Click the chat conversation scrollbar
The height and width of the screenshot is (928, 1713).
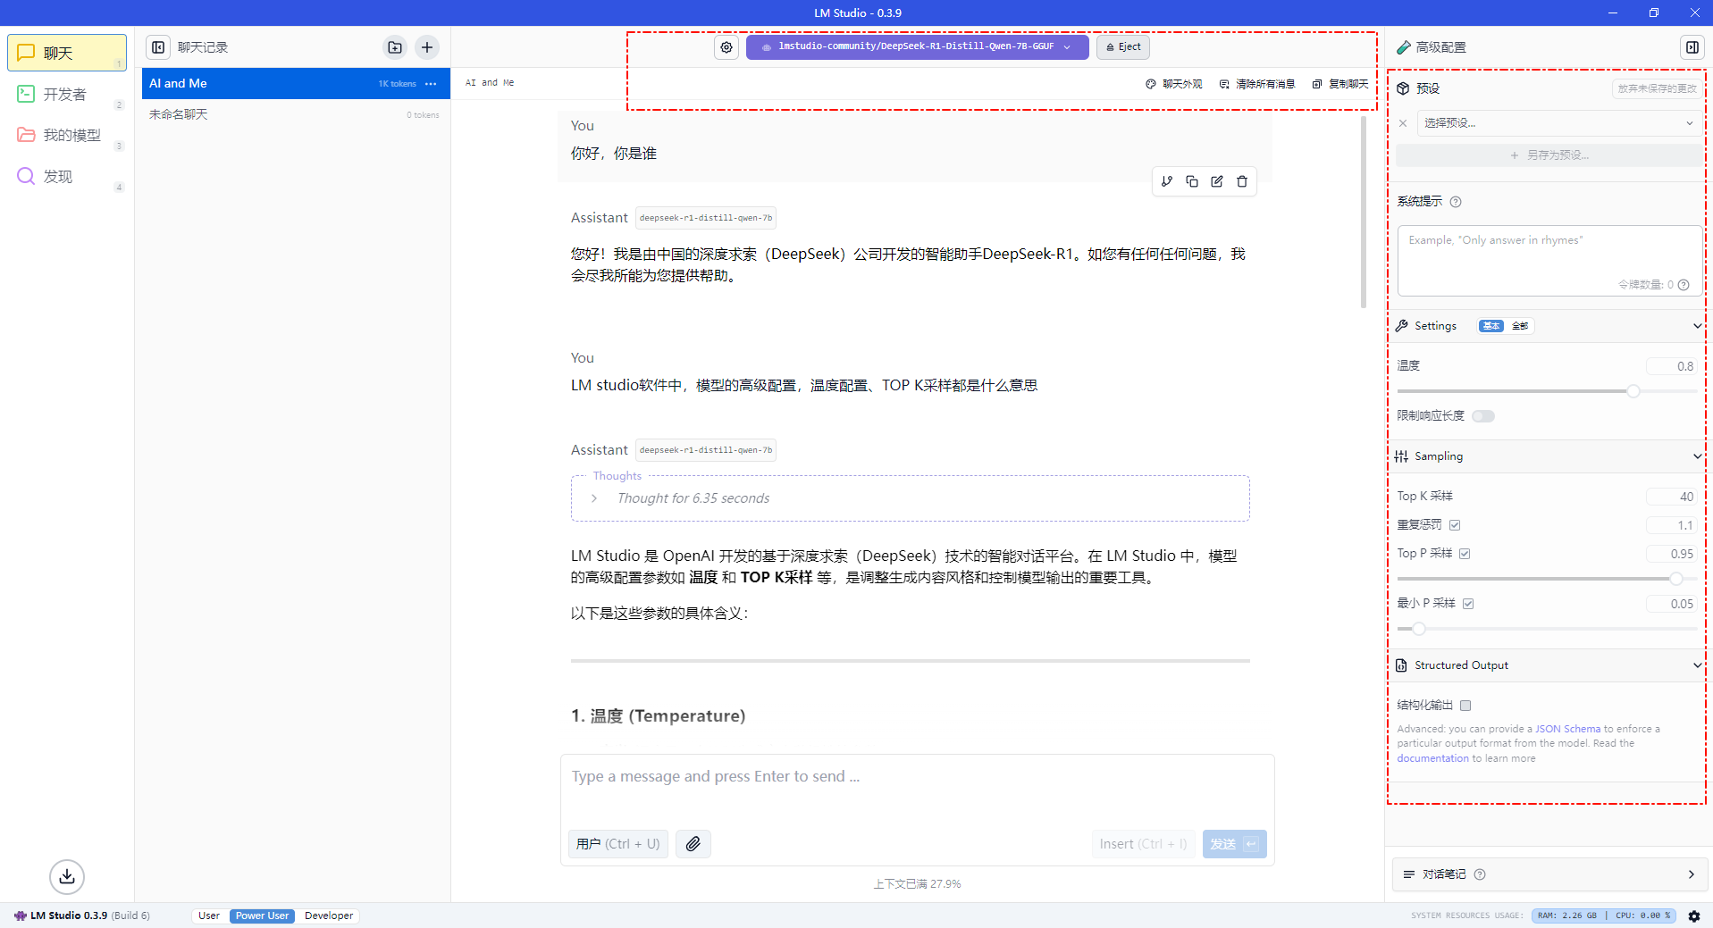tap(1364, 212)
